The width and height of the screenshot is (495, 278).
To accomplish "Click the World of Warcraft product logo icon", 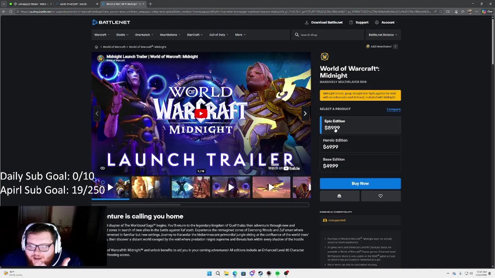I will point(324,57).
